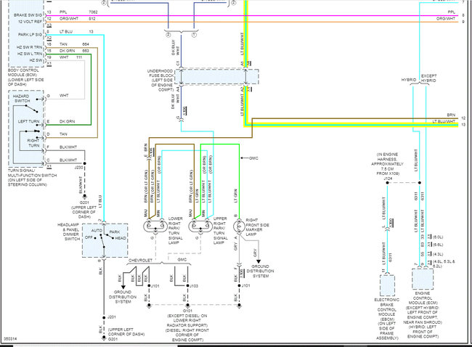Click circuit number '7062' on PPL wire
This screenshot has height=347, width=472.
[x=93, y=12]
